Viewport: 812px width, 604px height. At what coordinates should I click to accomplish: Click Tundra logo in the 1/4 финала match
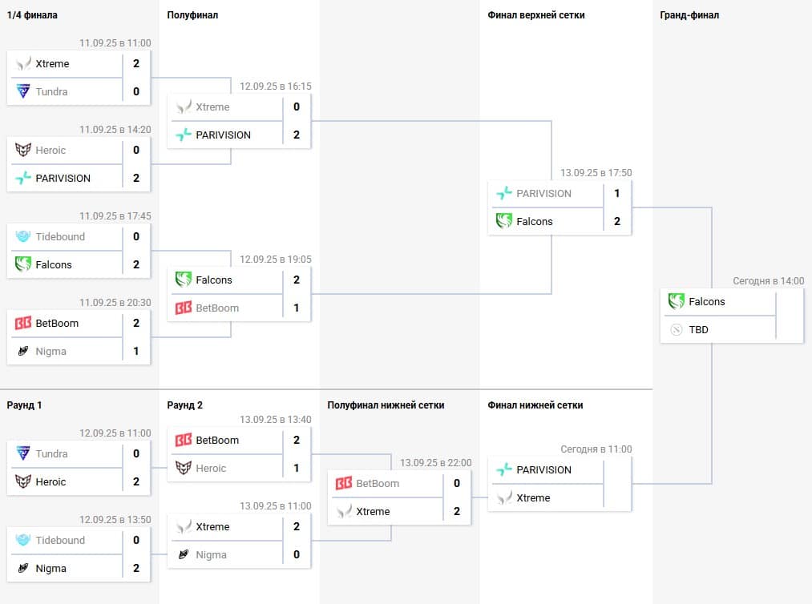click(22, 92)
